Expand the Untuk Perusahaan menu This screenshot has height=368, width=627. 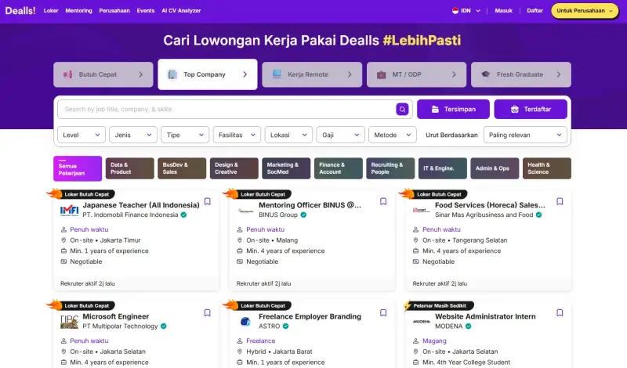pos(585,11)
